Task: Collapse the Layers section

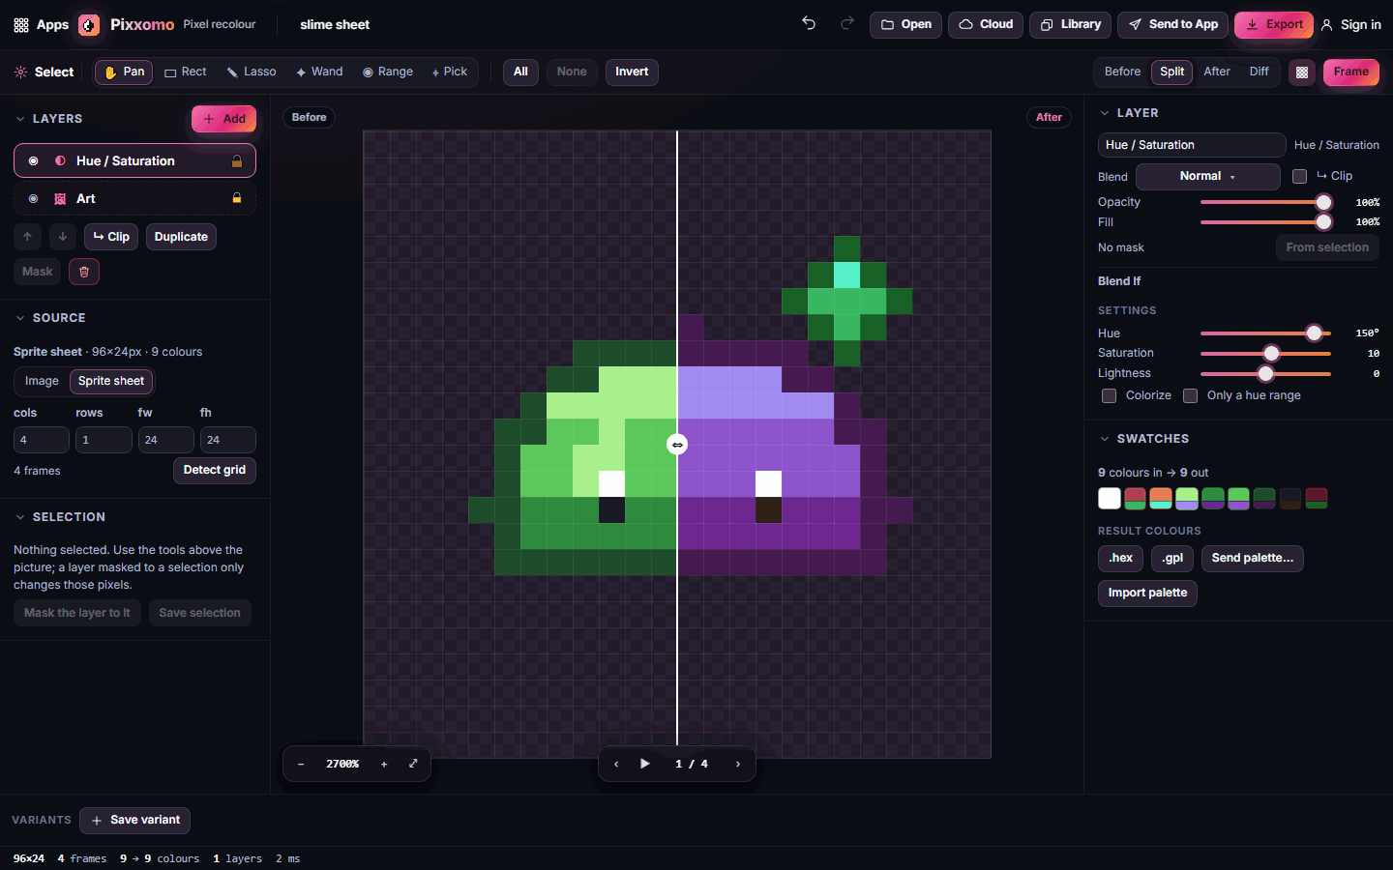Action: click(x=20, y=119)
